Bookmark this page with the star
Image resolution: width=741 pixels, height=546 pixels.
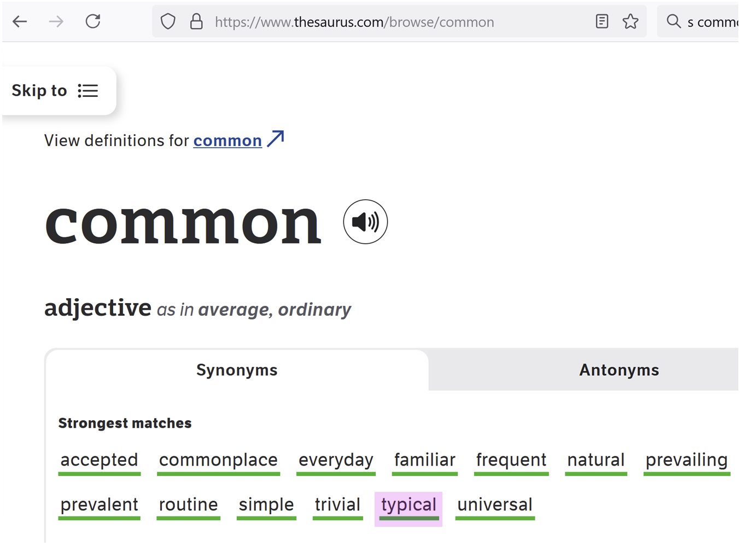[x=631, y=22]
